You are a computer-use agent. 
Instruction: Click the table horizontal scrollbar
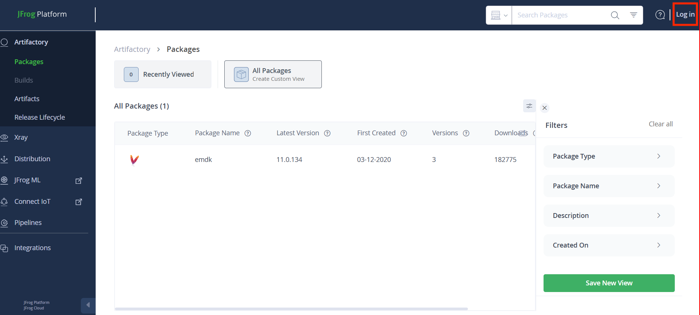291,309
